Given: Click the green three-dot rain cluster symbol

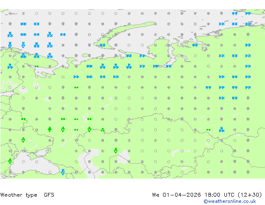Looking at the screenshot, I should pyautogui.click(x=102, y=130).
